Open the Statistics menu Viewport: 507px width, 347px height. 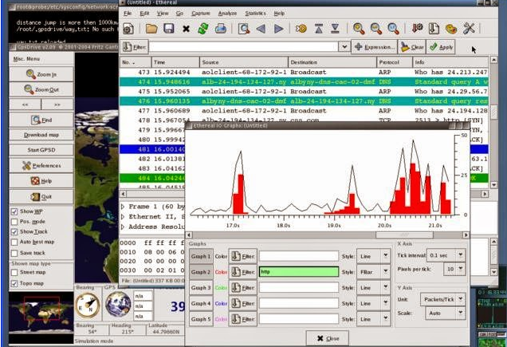click(x=255, y=14)
